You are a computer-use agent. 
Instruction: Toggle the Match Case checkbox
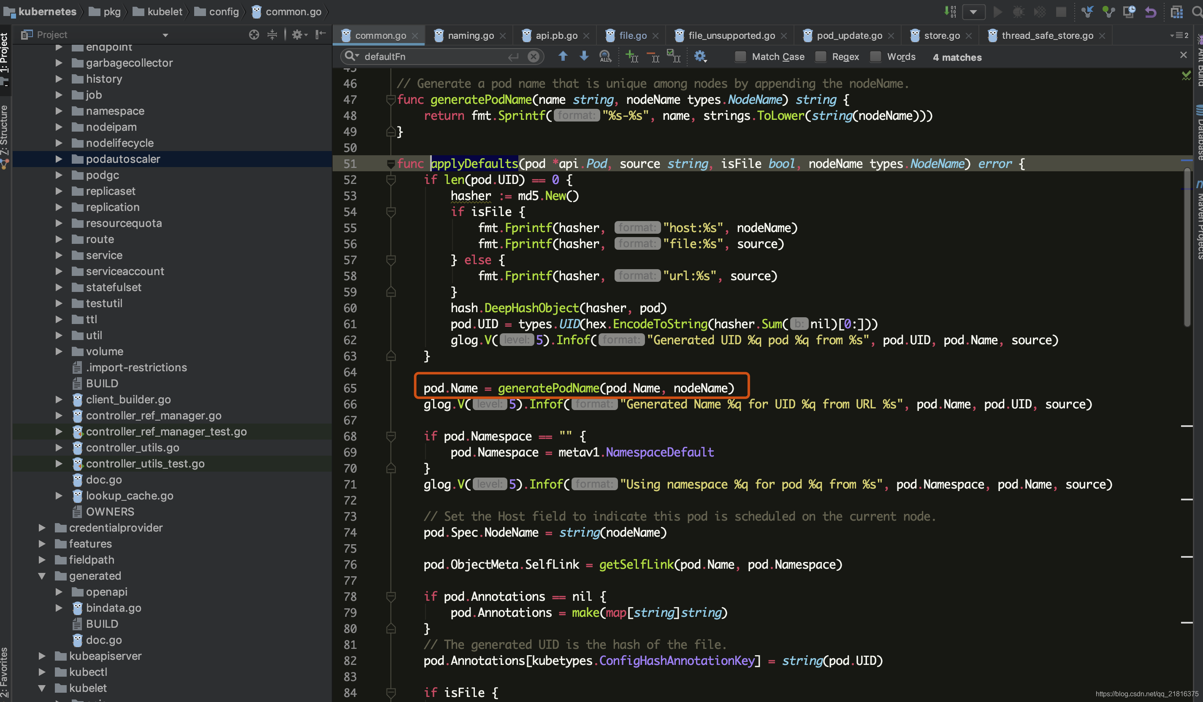coord(740,57)
